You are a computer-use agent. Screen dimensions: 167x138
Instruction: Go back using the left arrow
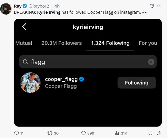(24, 27)
